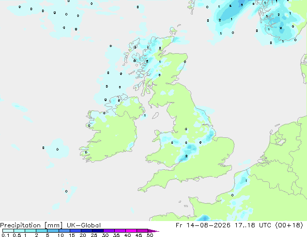Click the 'UK-Global' model label
Viewport: 307px width, 237px height.
click(84, 225)
